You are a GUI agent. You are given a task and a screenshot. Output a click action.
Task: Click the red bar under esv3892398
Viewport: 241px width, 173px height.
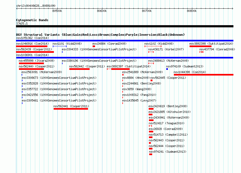200,46
